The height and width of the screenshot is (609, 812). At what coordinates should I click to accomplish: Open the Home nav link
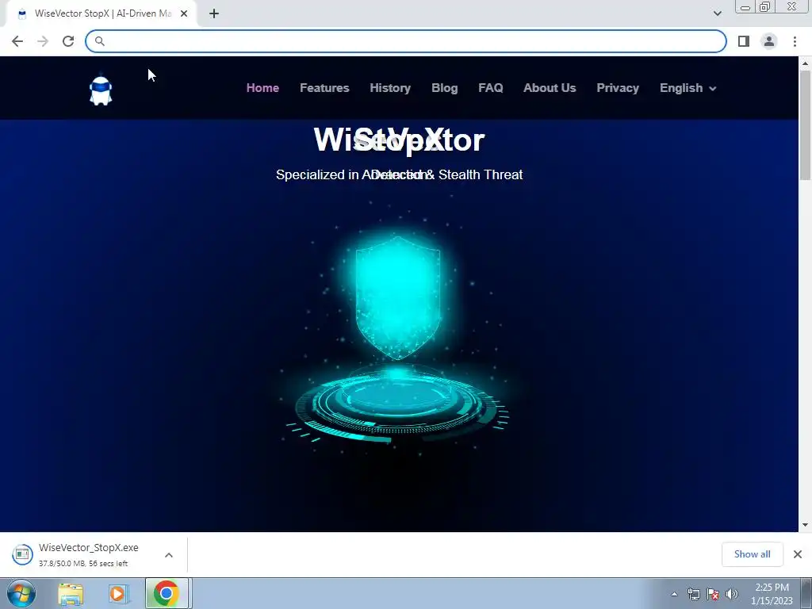[x=262, y=88]
